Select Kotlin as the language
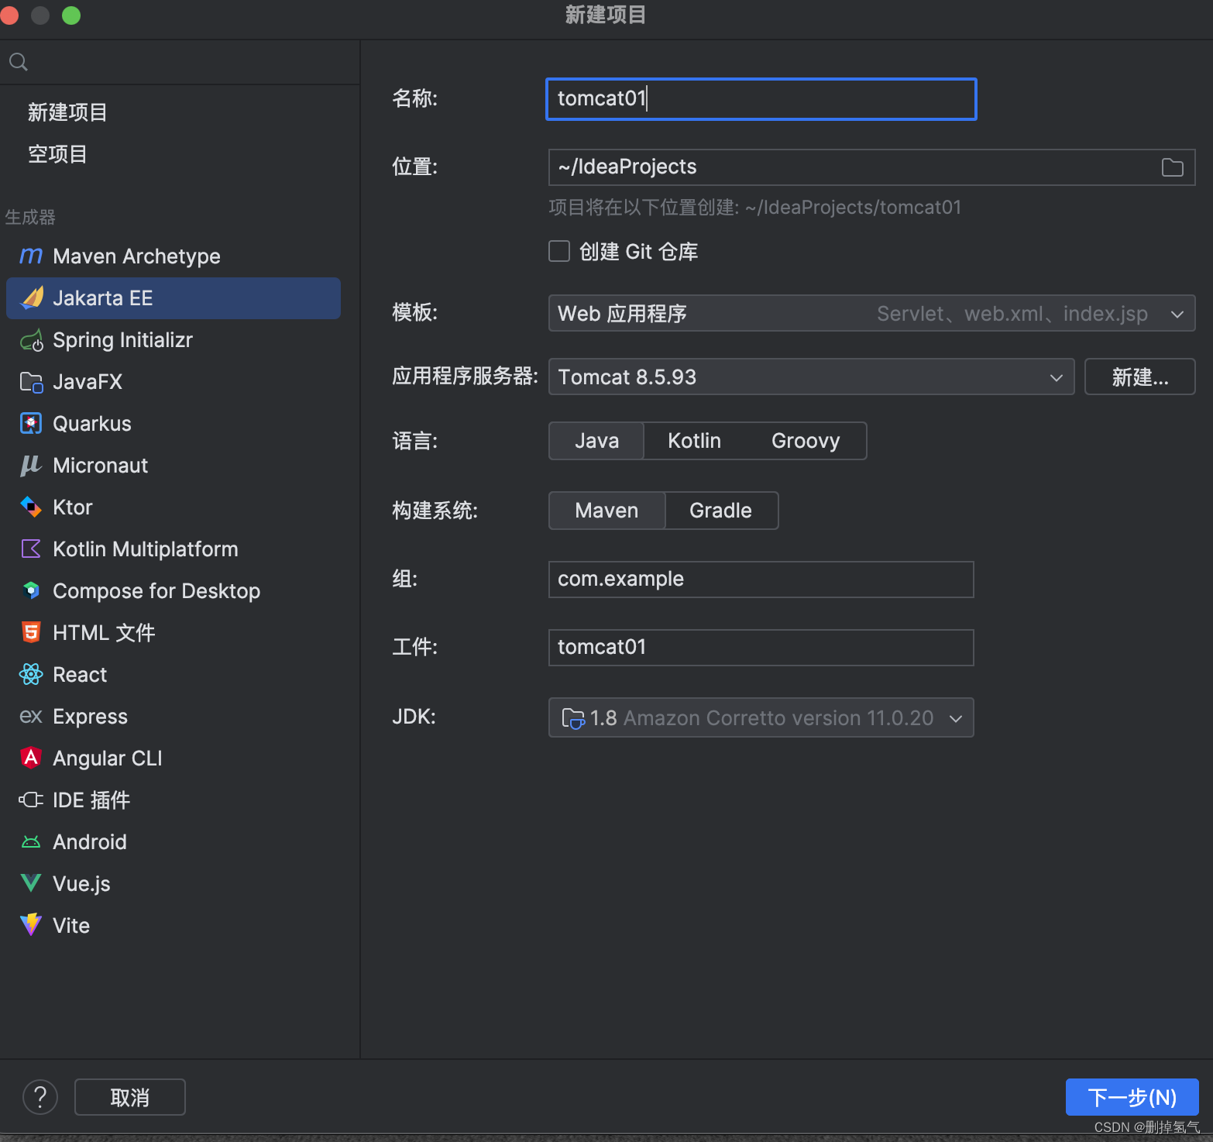The width and height of the screenshot is (1213, 1142). coord(694,441)
